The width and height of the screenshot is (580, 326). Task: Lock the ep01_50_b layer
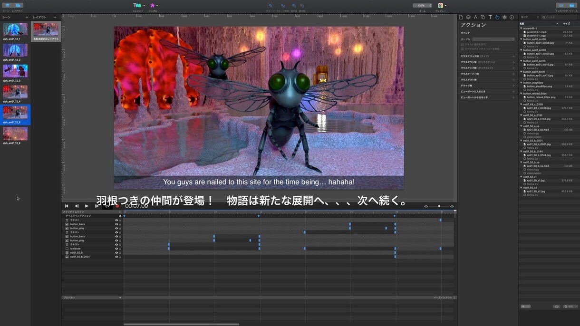(120, 253)
